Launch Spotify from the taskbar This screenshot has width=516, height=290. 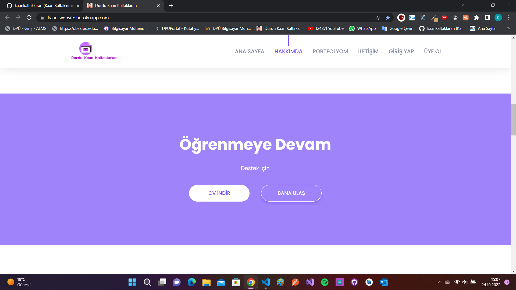point(325,282)
